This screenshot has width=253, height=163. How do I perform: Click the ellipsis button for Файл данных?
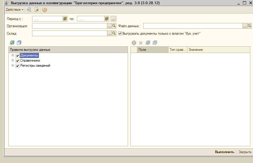[x=245, y=26]
